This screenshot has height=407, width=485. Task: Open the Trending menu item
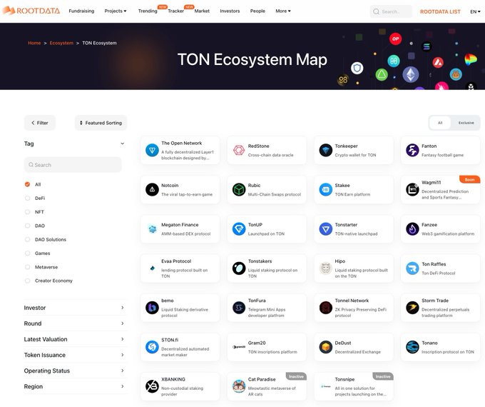(148, 11)
